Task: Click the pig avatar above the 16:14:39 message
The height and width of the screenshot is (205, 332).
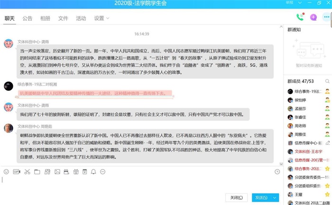Action: click(9, 44)
